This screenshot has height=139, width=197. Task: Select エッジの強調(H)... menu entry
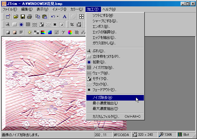[115, 32]
